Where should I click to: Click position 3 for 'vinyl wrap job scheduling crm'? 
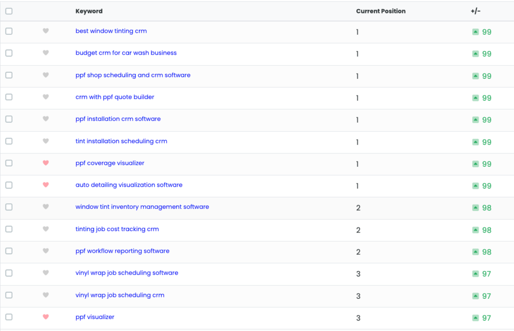tap(358, 296)
